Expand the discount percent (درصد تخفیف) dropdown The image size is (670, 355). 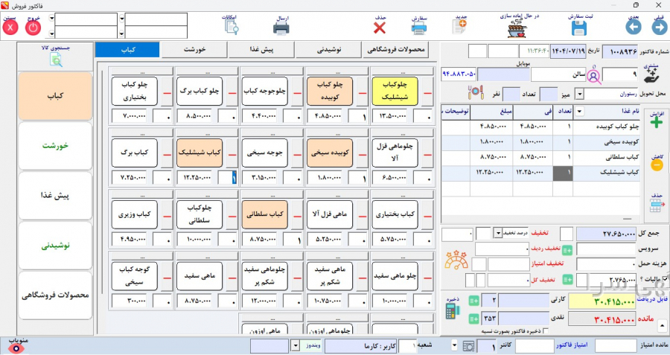tap(498, 234)
